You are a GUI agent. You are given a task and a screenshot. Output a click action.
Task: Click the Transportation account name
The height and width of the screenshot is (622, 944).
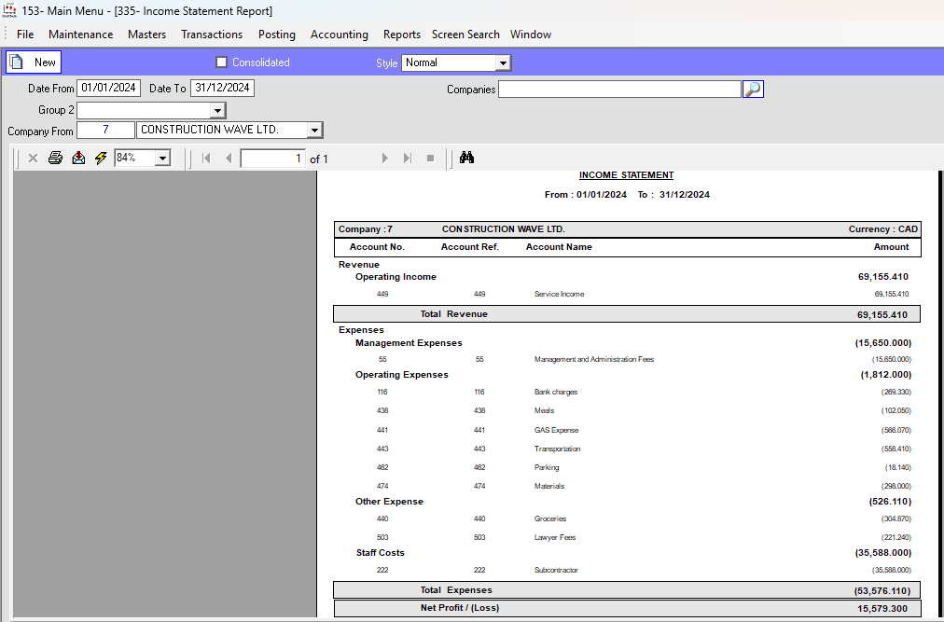point(557,449)
